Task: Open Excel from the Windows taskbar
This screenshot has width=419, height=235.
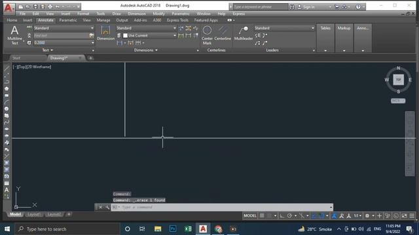Action: click(x=188, y=229)
